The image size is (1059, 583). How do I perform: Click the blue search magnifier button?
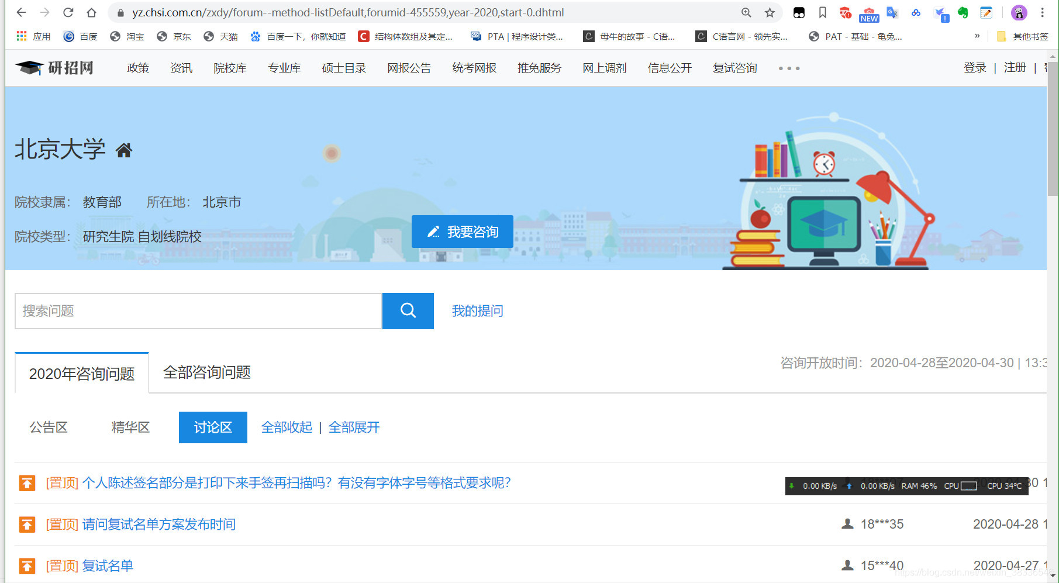click(x=408, y=311)
